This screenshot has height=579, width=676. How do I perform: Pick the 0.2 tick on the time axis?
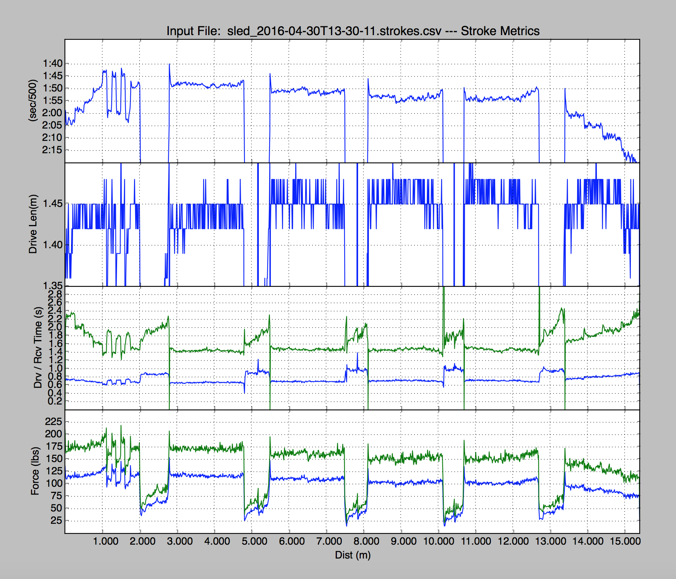click(x=55, y=401)
